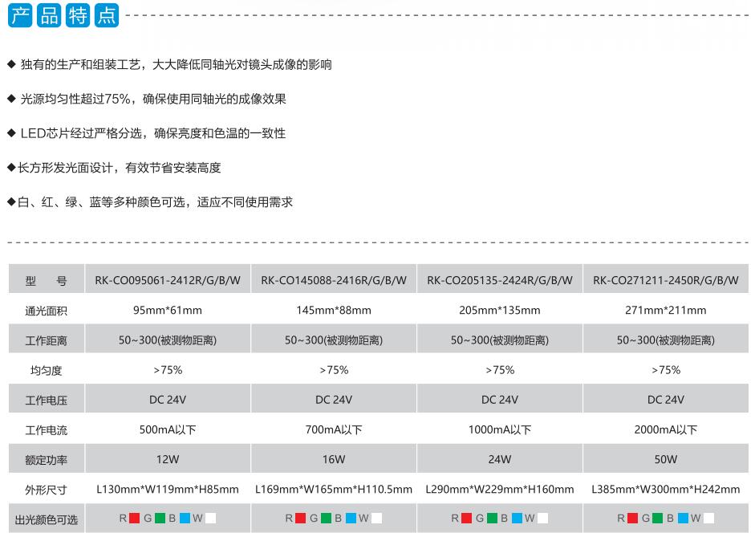Pick blue swatch in RK-CO145088 column
Screen dimensions: 755x537
click(351, 519)
